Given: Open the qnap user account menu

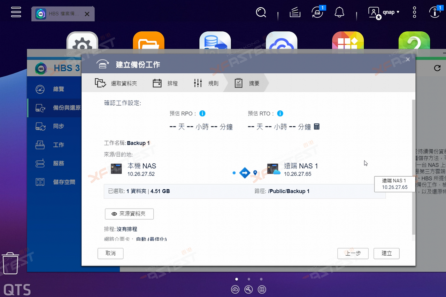Looking at the screenshot, I should point(384,13).
